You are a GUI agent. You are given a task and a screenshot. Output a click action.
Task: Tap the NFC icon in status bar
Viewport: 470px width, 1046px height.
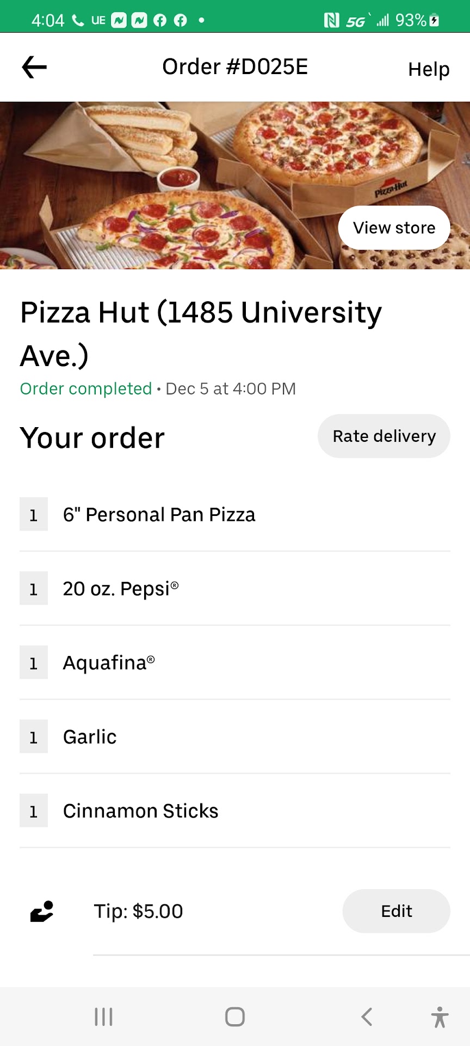(331, 21)
